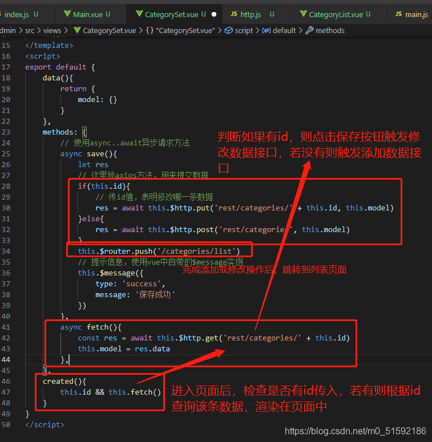This screenshot has width=432, height=442.
Task: Click 'export default {' on line 17
Action: [60, 67]
